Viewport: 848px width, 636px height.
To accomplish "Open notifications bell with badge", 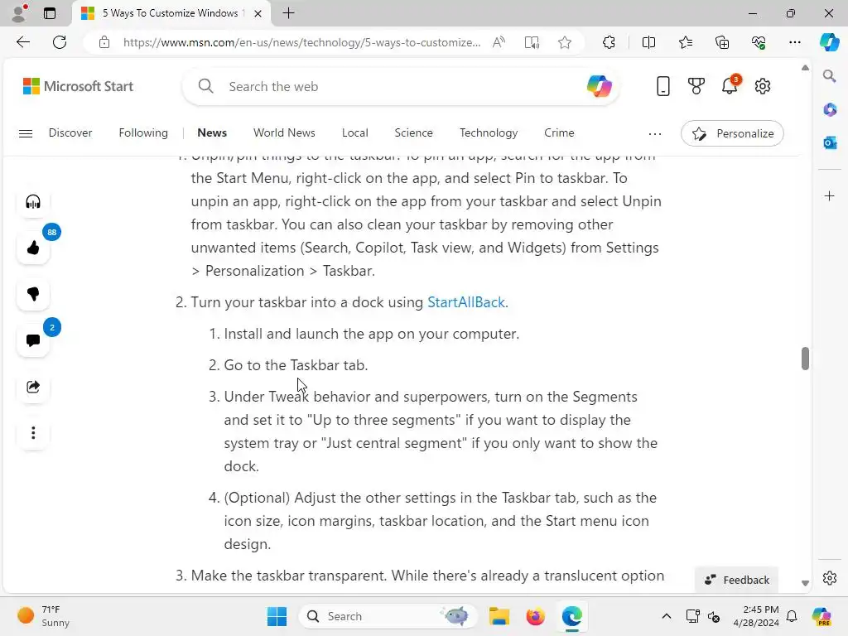I will pos(730,85).
